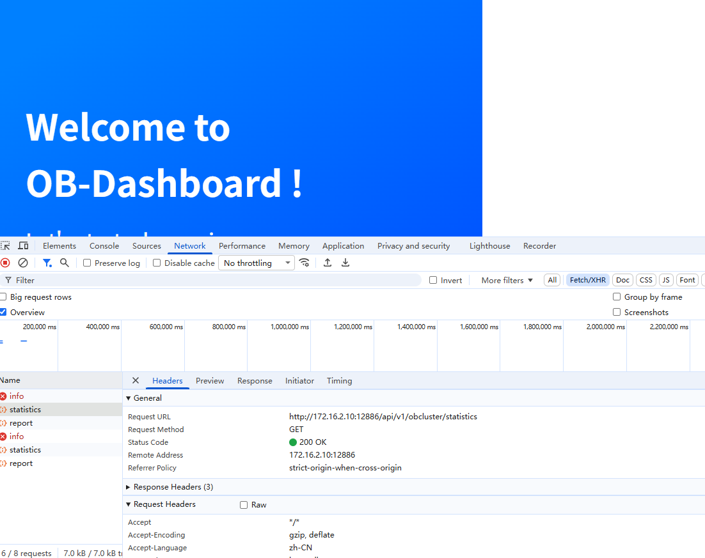
Task: Clear the network log
Action: tap(23, 263)
